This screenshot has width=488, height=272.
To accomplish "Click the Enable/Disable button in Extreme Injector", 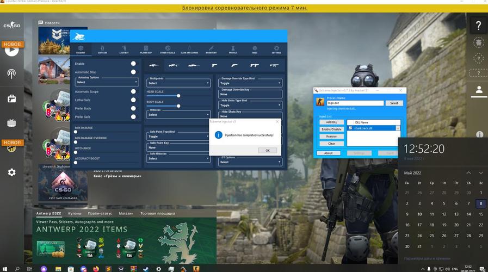I will point(331,129).
